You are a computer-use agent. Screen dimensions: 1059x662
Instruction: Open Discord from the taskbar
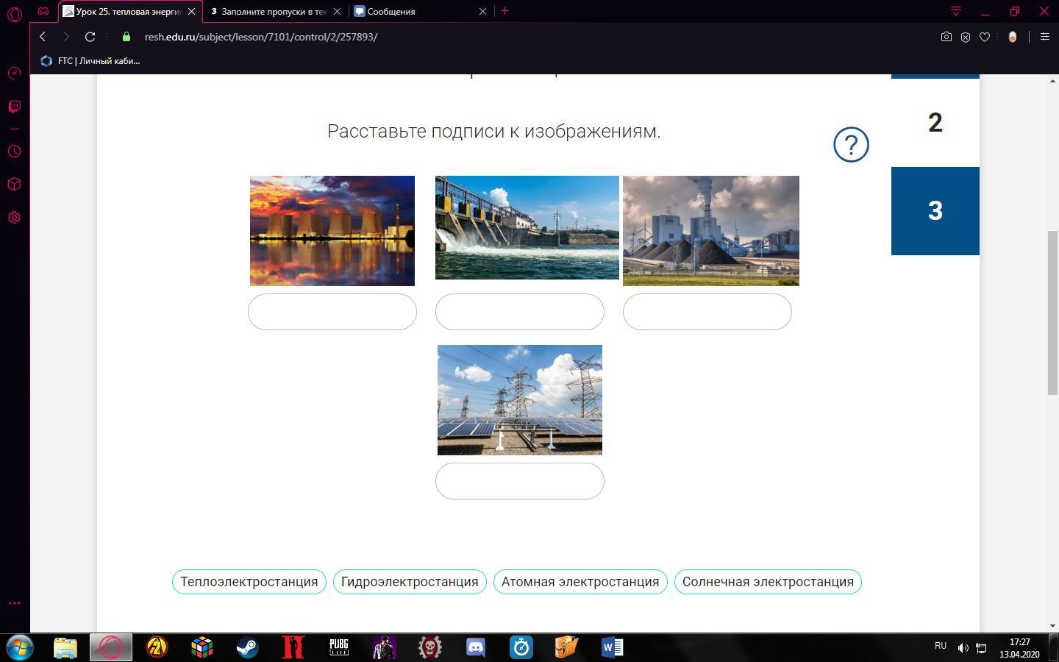click(x=476, y=647)
